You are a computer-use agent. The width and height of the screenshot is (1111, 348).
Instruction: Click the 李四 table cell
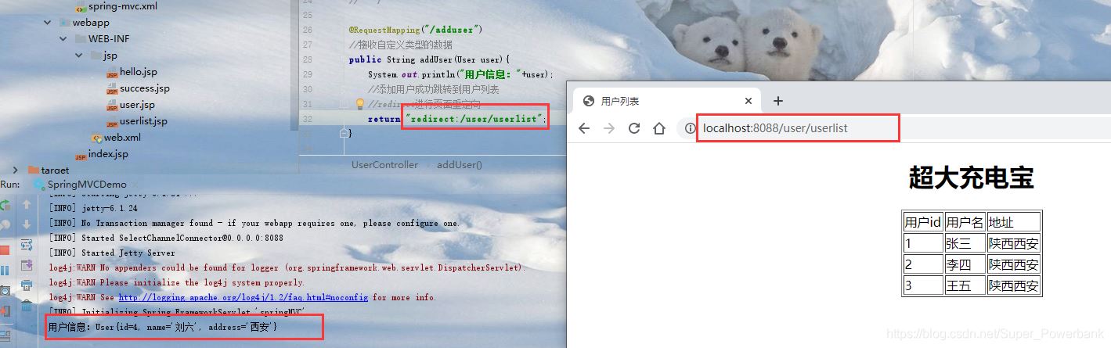tap(965, 264)
